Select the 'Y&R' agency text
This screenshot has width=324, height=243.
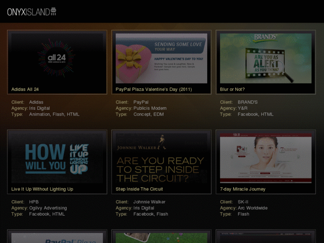pos(242,108)
